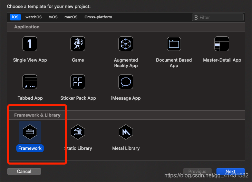Show Cross-platform templates tab
The height and width of the screenshot is (182, 252).
tap(98, 17)
